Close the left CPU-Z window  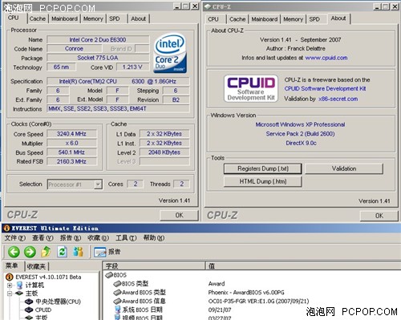195,6
